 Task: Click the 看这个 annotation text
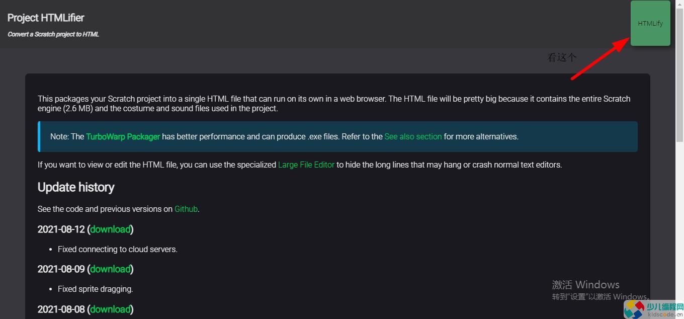tap(562, 57)
